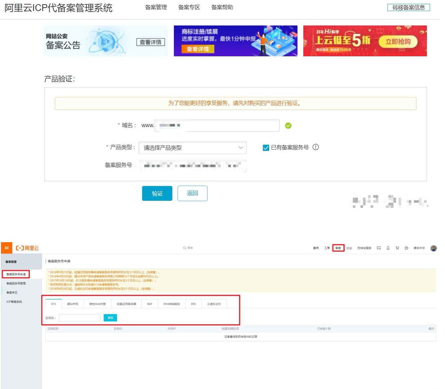Viewport: 445px width, 389px height.
Task: Click the 备案管理 sidebar heading
Action: click(x=11, y=262)
